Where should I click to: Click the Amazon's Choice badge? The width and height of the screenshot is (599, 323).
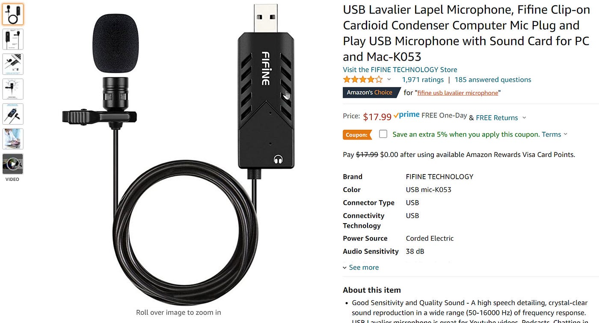371,93
